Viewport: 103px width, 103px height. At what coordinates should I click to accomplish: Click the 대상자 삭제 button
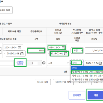[x=43, y=82]
